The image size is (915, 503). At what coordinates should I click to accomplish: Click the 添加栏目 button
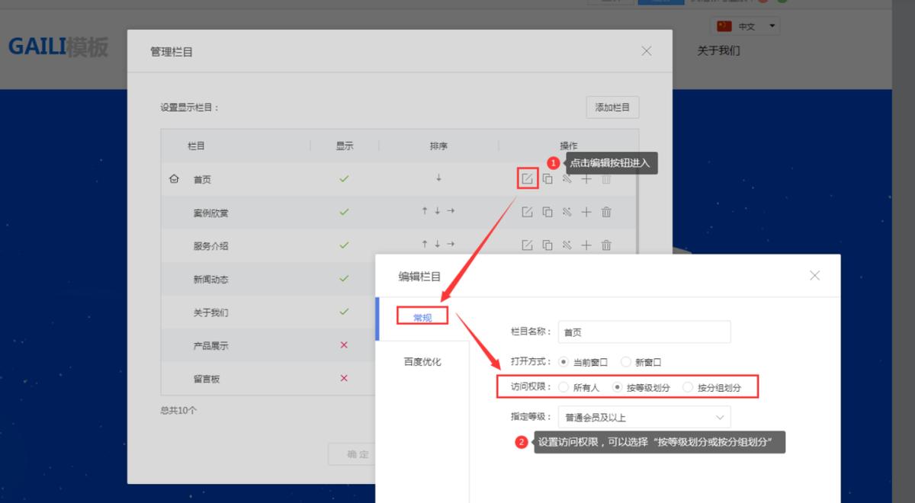click(x=612, y=107)
